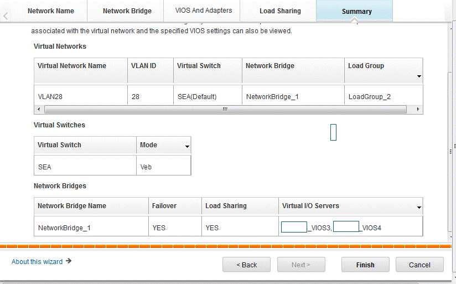
Task: Select the Load Sharing tab
Action: tap(280, 11)
